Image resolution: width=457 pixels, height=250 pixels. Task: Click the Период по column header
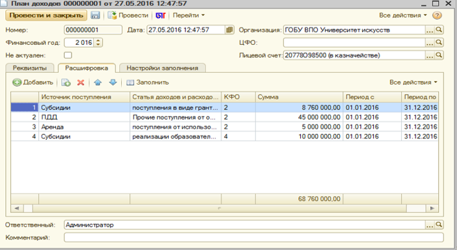click(x=420, y=97)
